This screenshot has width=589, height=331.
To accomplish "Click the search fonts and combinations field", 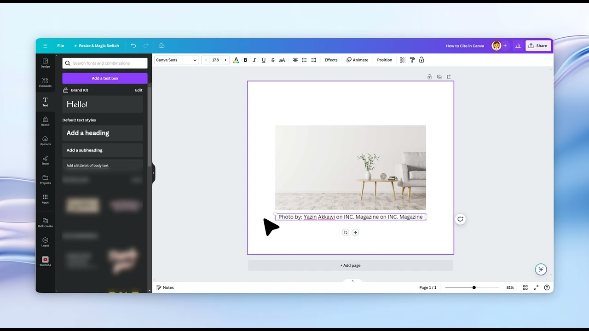I will point(105,63).
